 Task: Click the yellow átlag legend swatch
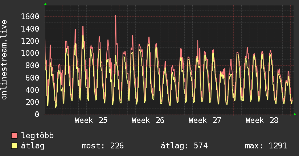click(14, 146)
